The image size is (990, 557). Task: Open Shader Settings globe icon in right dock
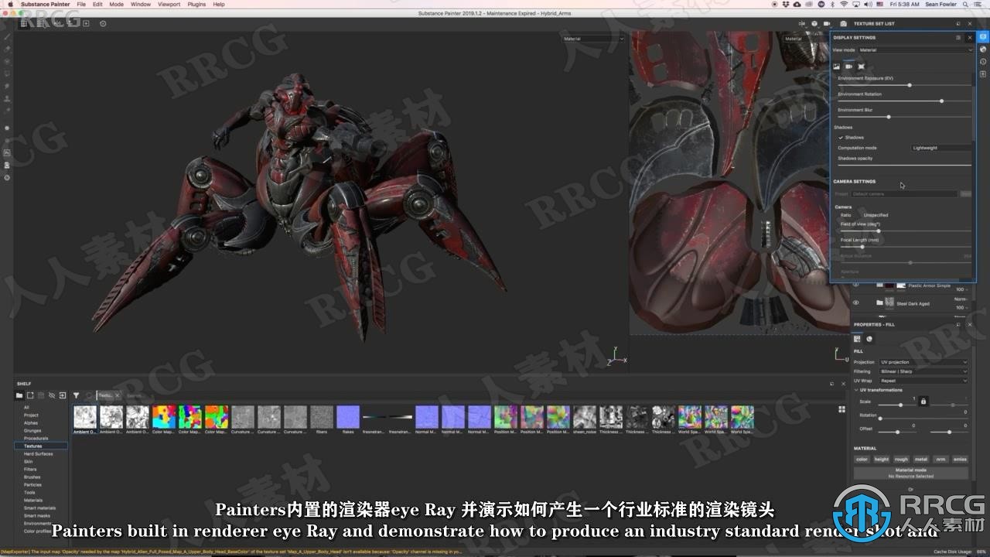[983, 50]
